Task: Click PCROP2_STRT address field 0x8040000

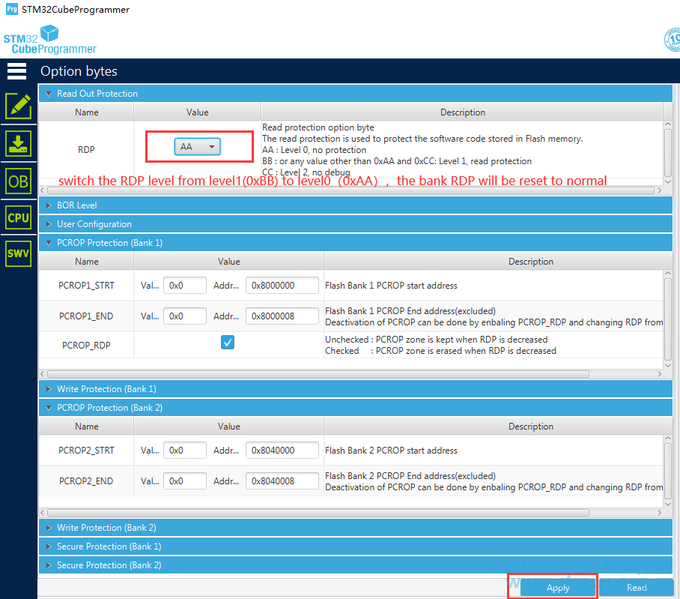Action: pos(282,450)
